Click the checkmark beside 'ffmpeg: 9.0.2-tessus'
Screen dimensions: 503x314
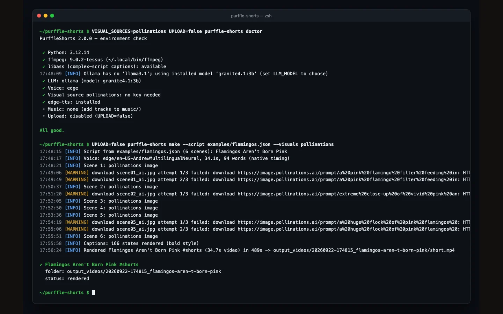click(x=44, y=60)
